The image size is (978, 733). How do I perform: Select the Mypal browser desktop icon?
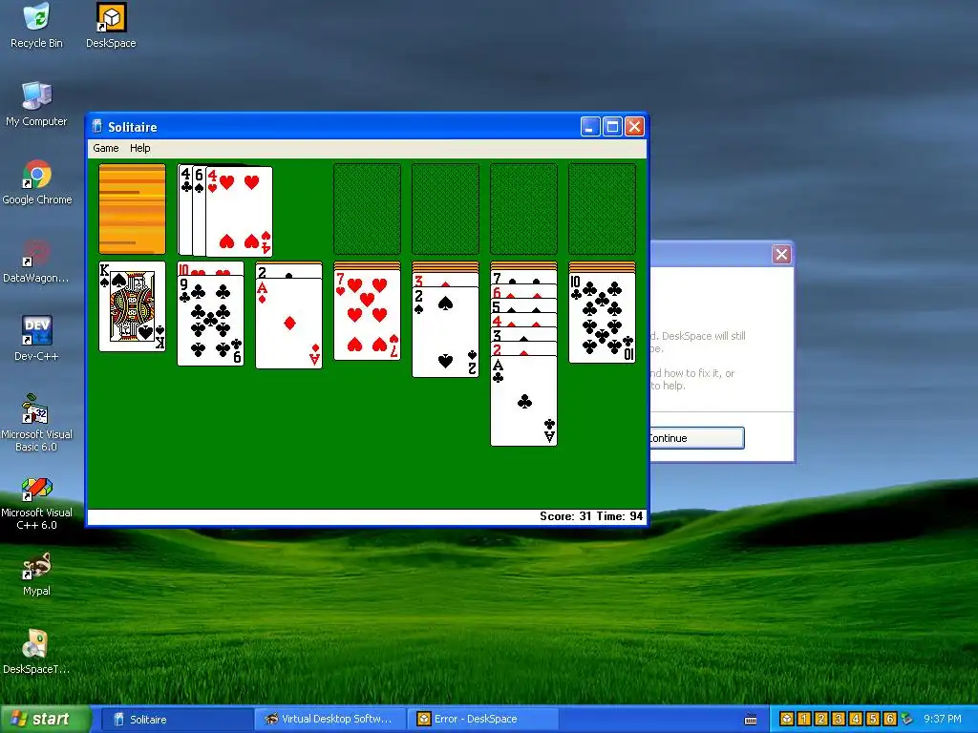click(x=36, y=574)
